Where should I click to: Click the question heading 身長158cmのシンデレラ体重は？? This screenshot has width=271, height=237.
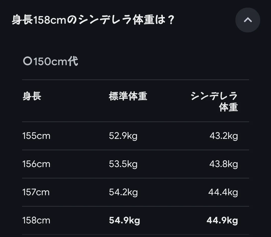pyautogui.click(x=93, y=20)
